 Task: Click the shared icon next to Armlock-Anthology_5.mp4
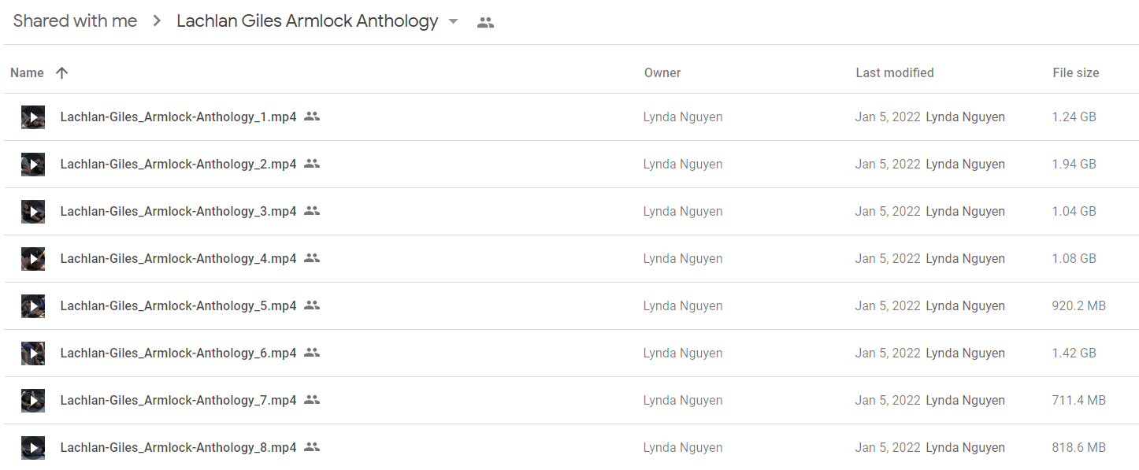[x=312, y=305]
